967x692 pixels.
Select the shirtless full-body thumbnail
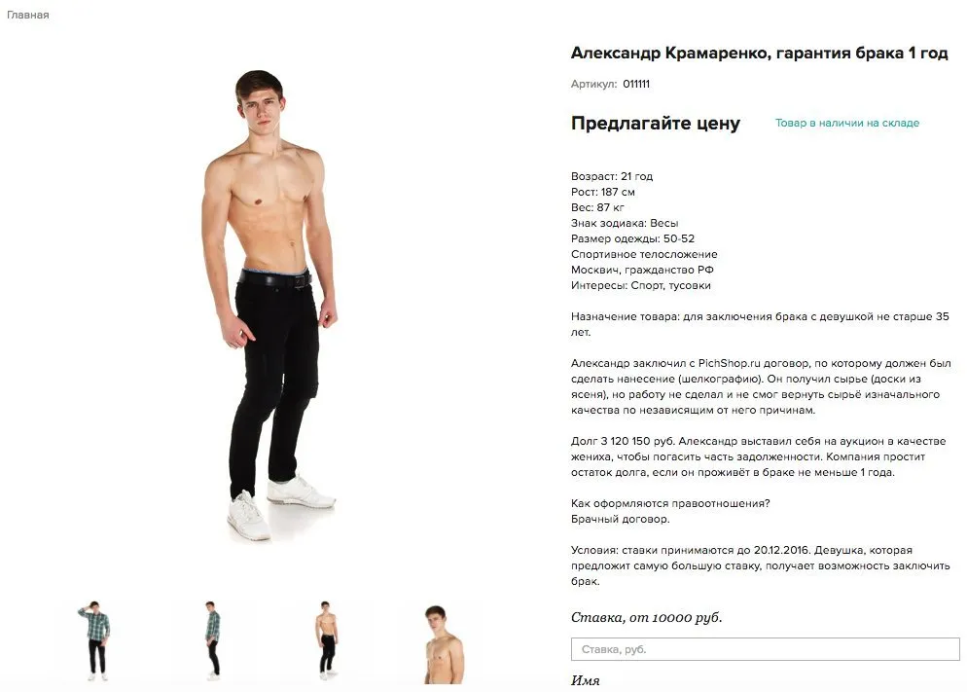[327, 640]
